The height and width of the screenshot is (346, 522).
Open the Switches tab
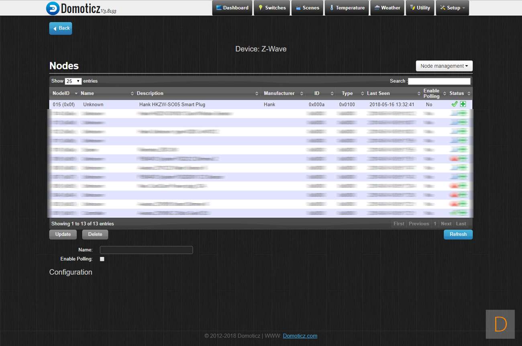272,8
